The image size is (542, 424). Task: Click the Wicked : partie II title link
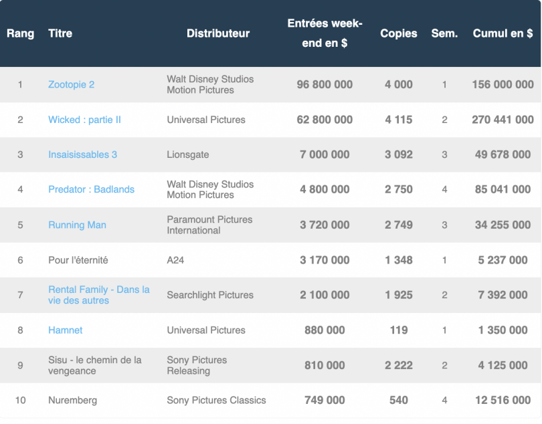pyautogui.click(x=84, y=120)
